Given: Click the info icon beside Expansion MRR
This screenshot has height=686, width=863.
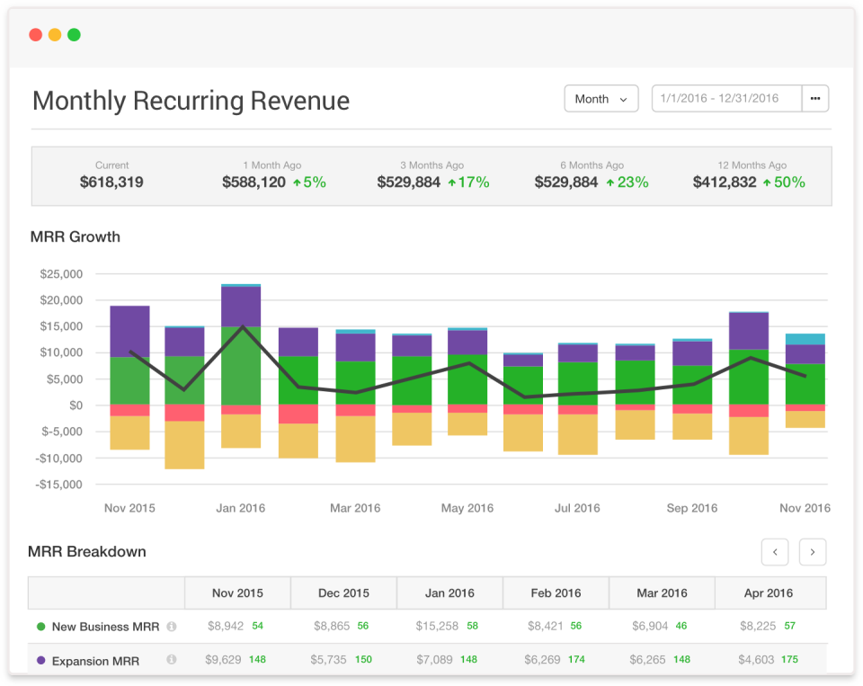Looking at the screenshot, I should click(172, 660).
